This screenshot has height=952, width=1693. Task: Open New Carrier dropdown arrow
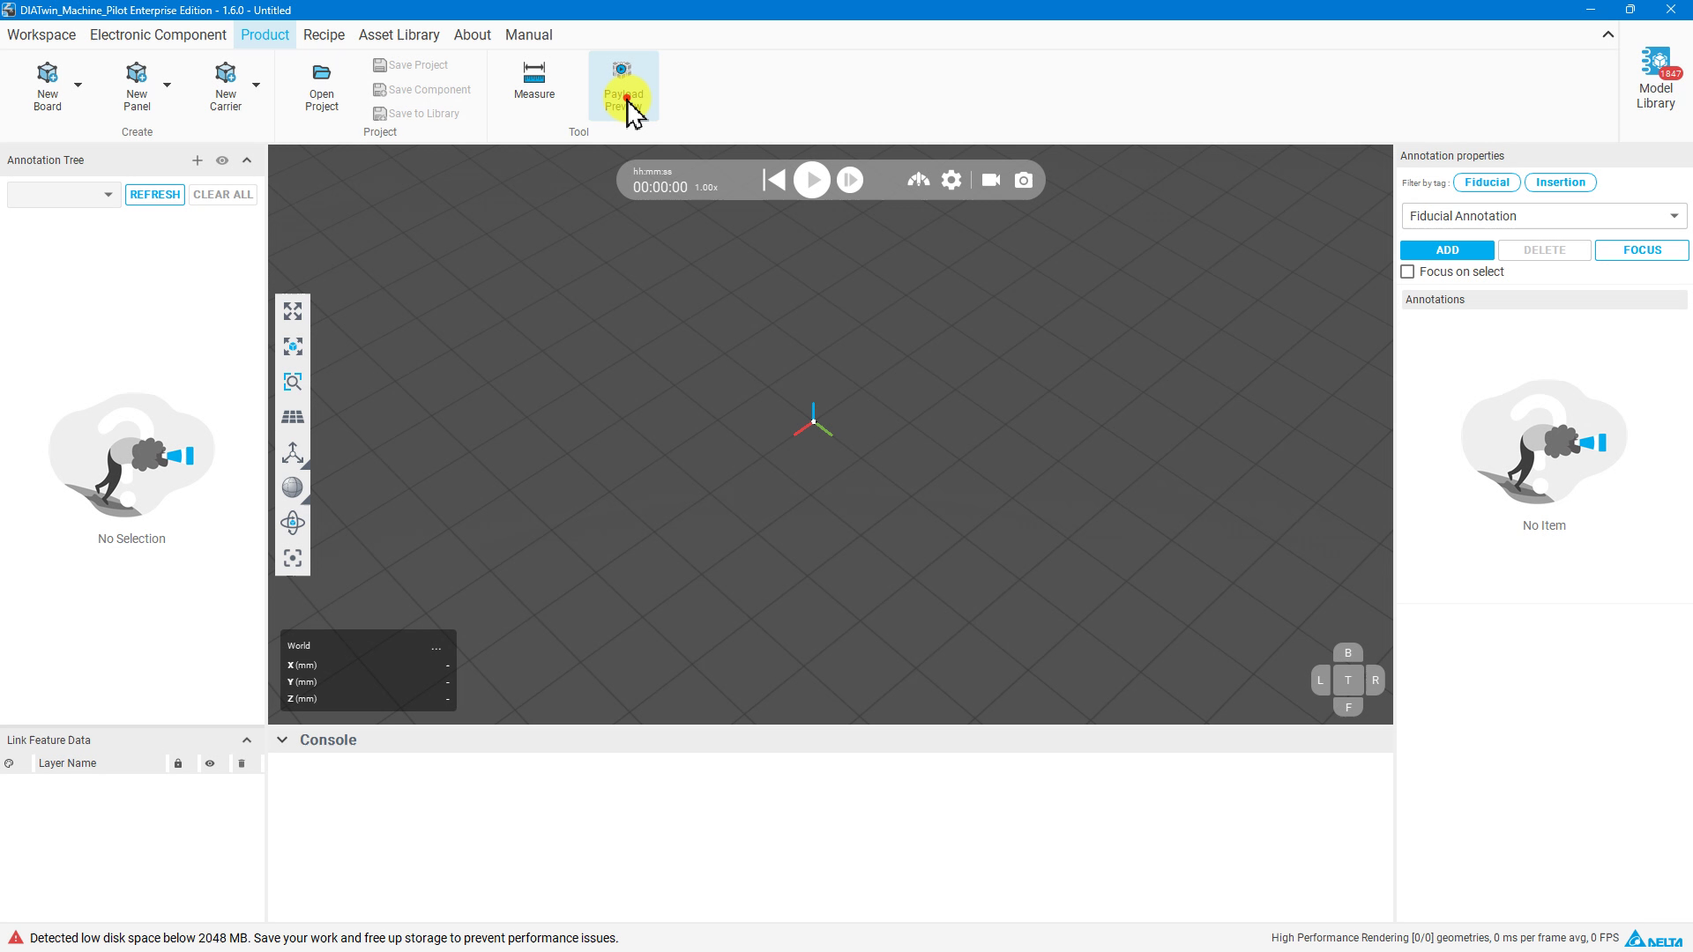[x=256, y=85]
